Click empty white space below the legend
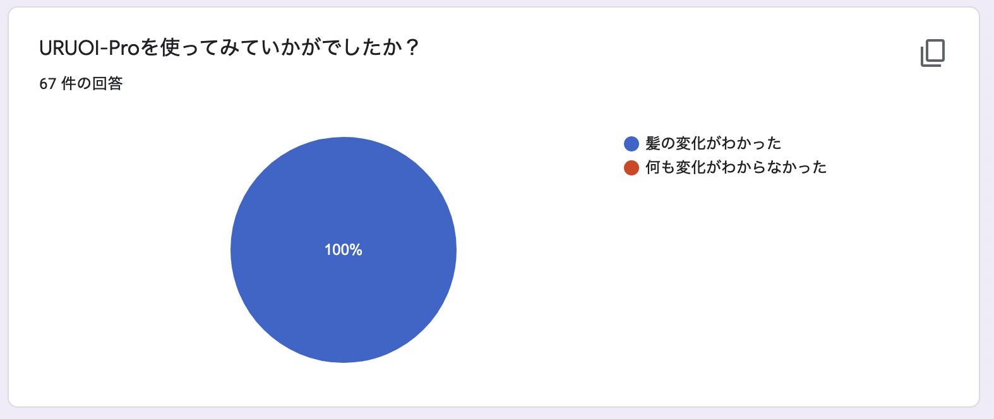Image resolution: width=994 pixels, height=419 pixels. click(726, 284)
